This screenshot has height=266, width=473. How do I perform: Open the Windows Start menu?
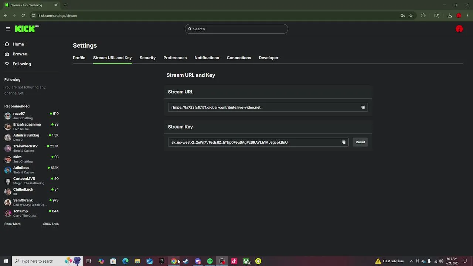pyautogui.click(x=6, y=261)
